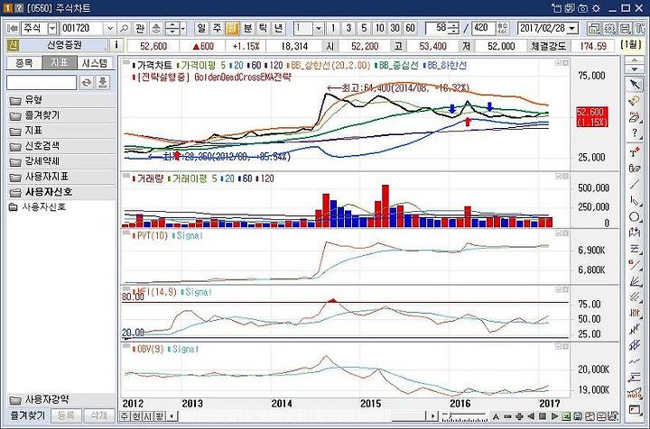Click the 등록 button at panel bottom
Viewport: 650px width, 429px height.
click(x=66, y=415)
